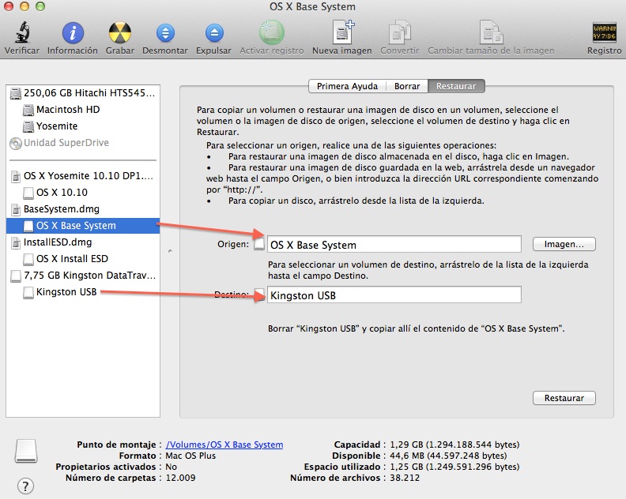Click the yellow minimize window button
Image resolution: width=626 pixels, height=499 pixels.
point(25,6)
